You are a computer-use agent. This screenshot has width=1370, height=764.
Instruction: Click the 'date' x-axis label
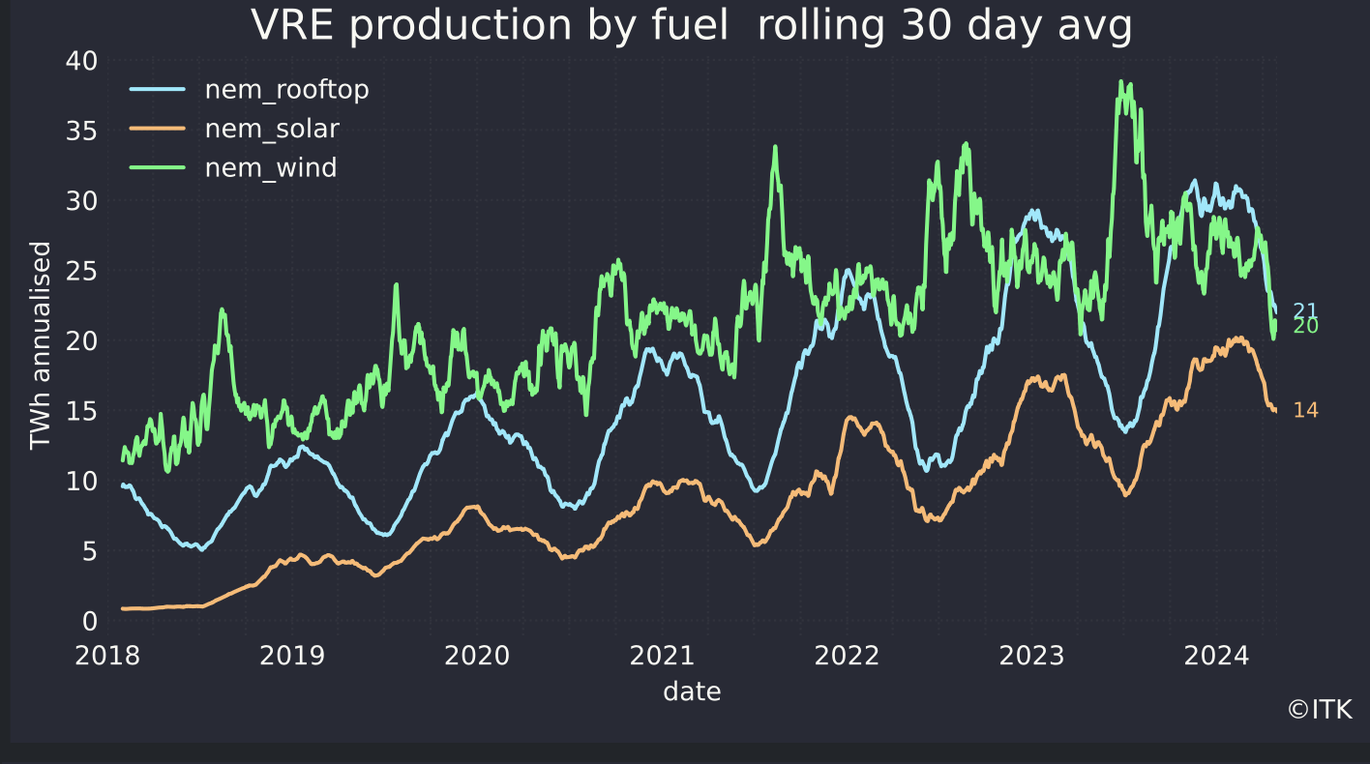pos(692,691)
